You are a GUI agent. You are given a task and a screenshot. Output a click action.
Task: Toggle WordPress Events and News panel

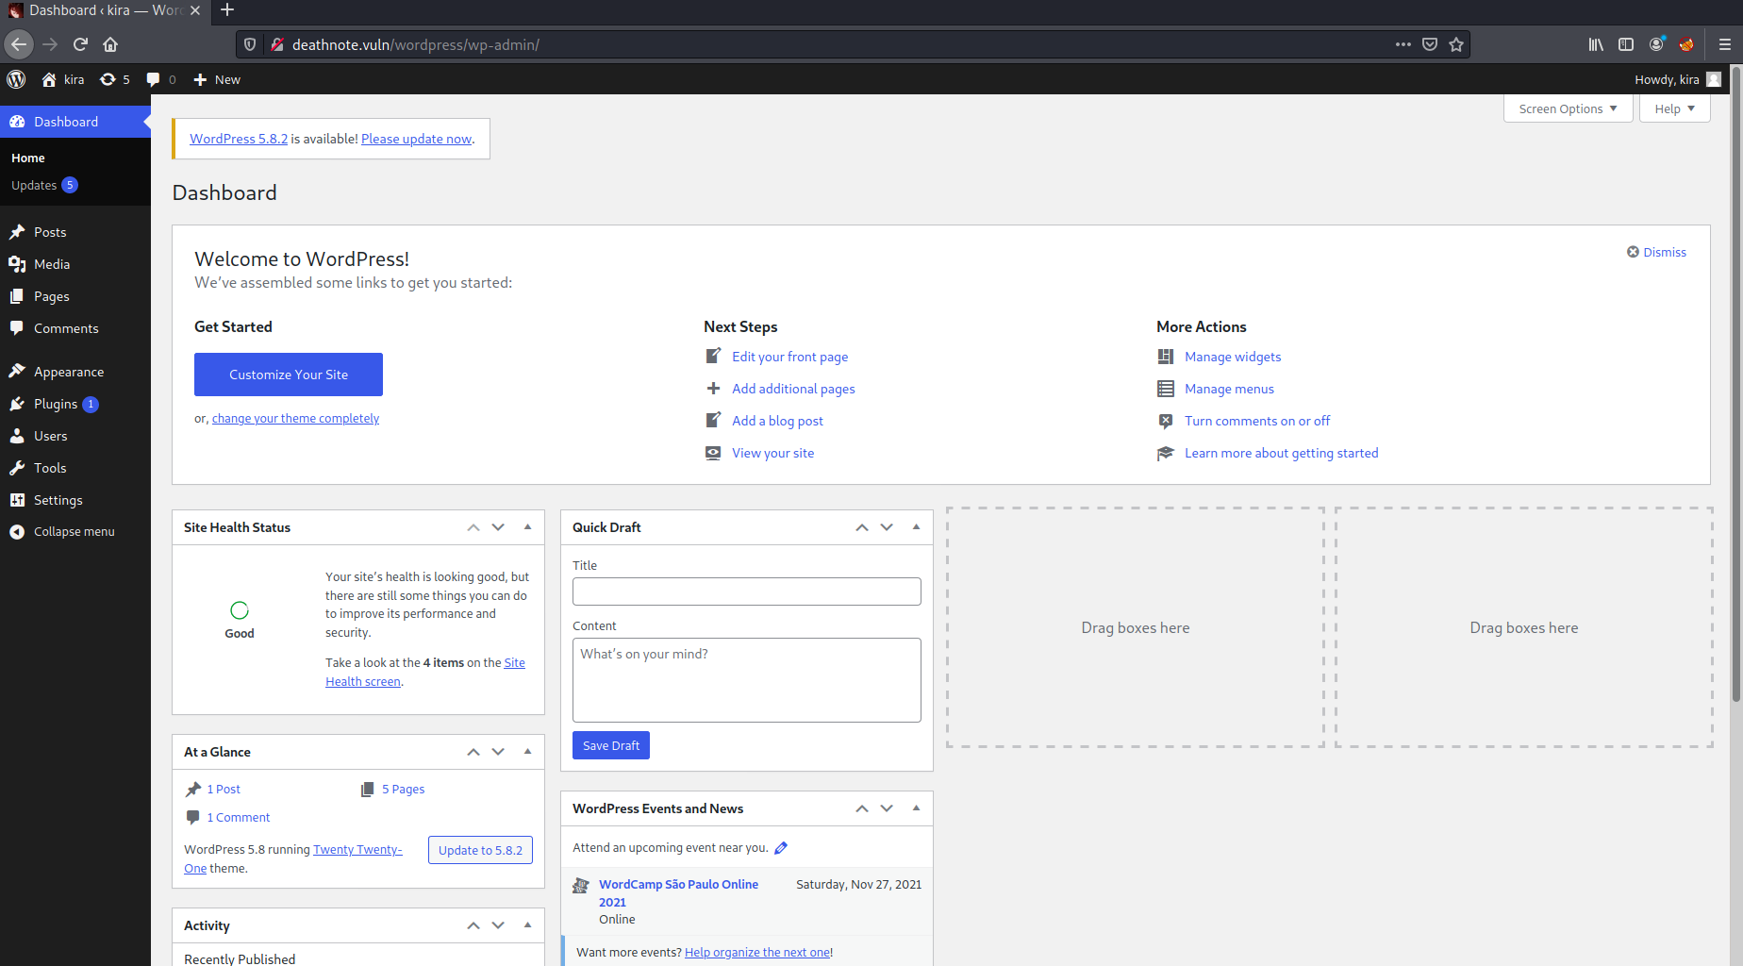click(x=916, y=808)
